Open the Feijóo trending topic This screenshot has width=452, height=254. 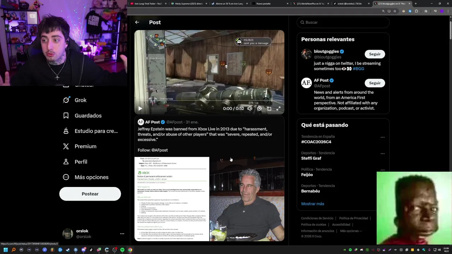pos(307,175)
